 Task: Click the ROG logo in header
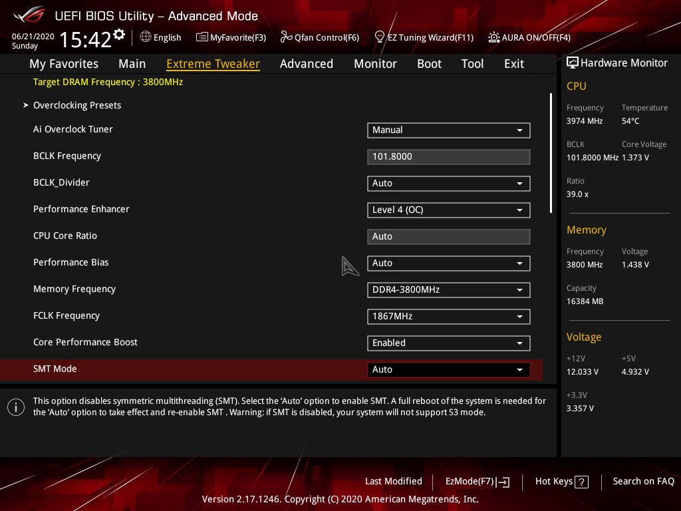coord(29,15)
